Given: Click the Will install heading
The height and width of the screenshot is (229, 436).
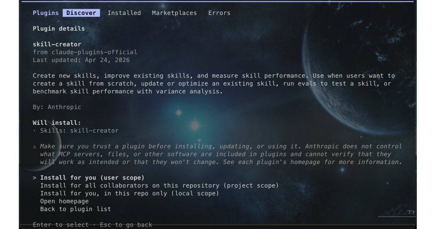Looking at the screenshot, I should tap(57, 123).
